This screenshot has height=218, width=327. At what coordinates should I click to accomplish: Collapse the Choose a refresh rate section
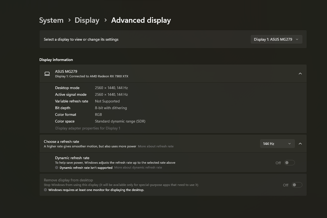[x=300, y=144]
